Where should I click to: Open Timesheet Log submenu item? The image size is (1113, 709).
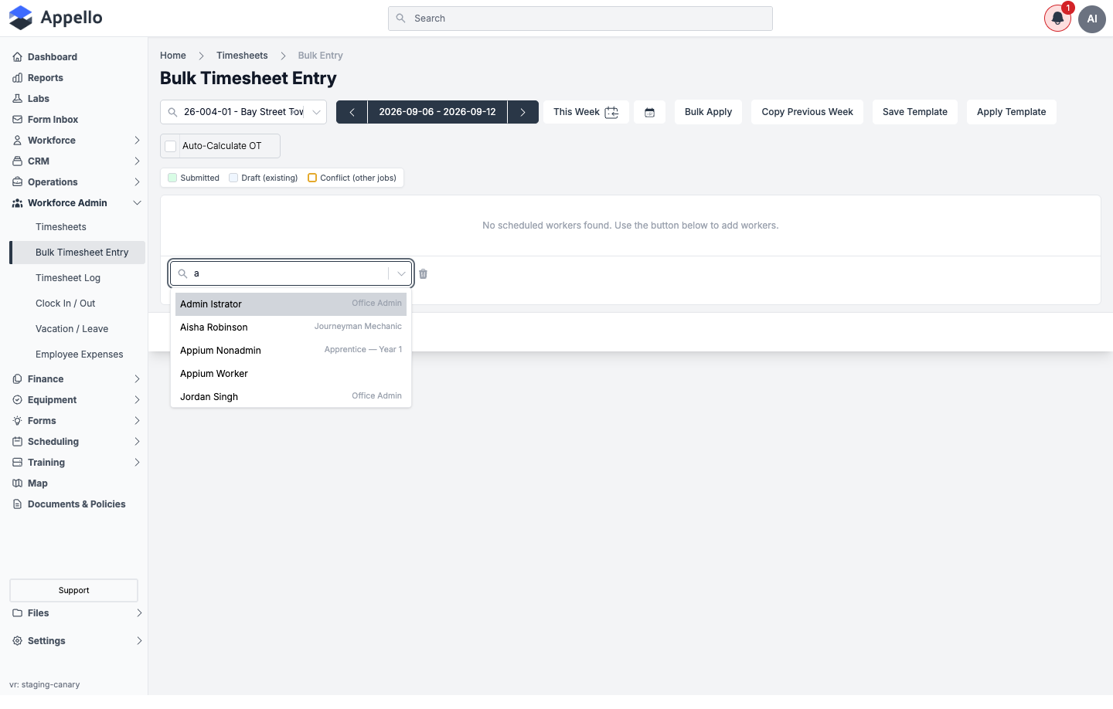68,278
